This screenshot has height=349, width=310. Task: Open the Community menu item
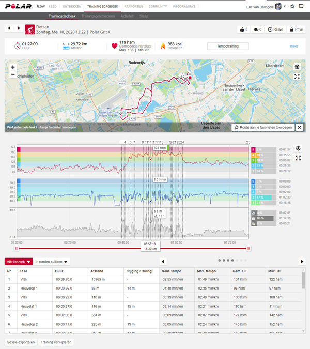[158, 6]
